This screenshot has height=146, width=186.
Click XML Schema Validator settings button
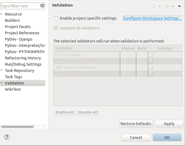(151, 67)
